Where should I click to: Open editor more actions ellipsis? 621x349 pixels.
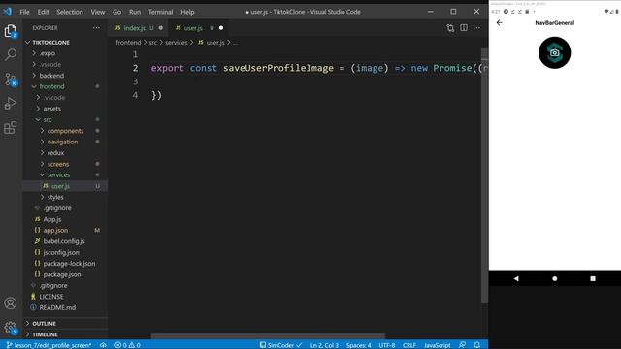476,28
